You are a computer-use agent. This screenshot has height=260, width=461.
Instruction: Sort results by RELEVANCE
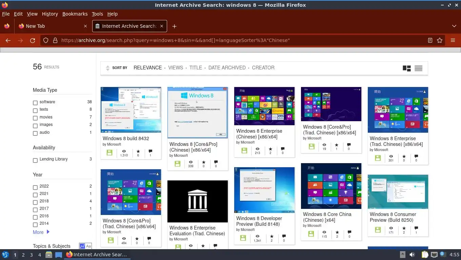(147, 68)
